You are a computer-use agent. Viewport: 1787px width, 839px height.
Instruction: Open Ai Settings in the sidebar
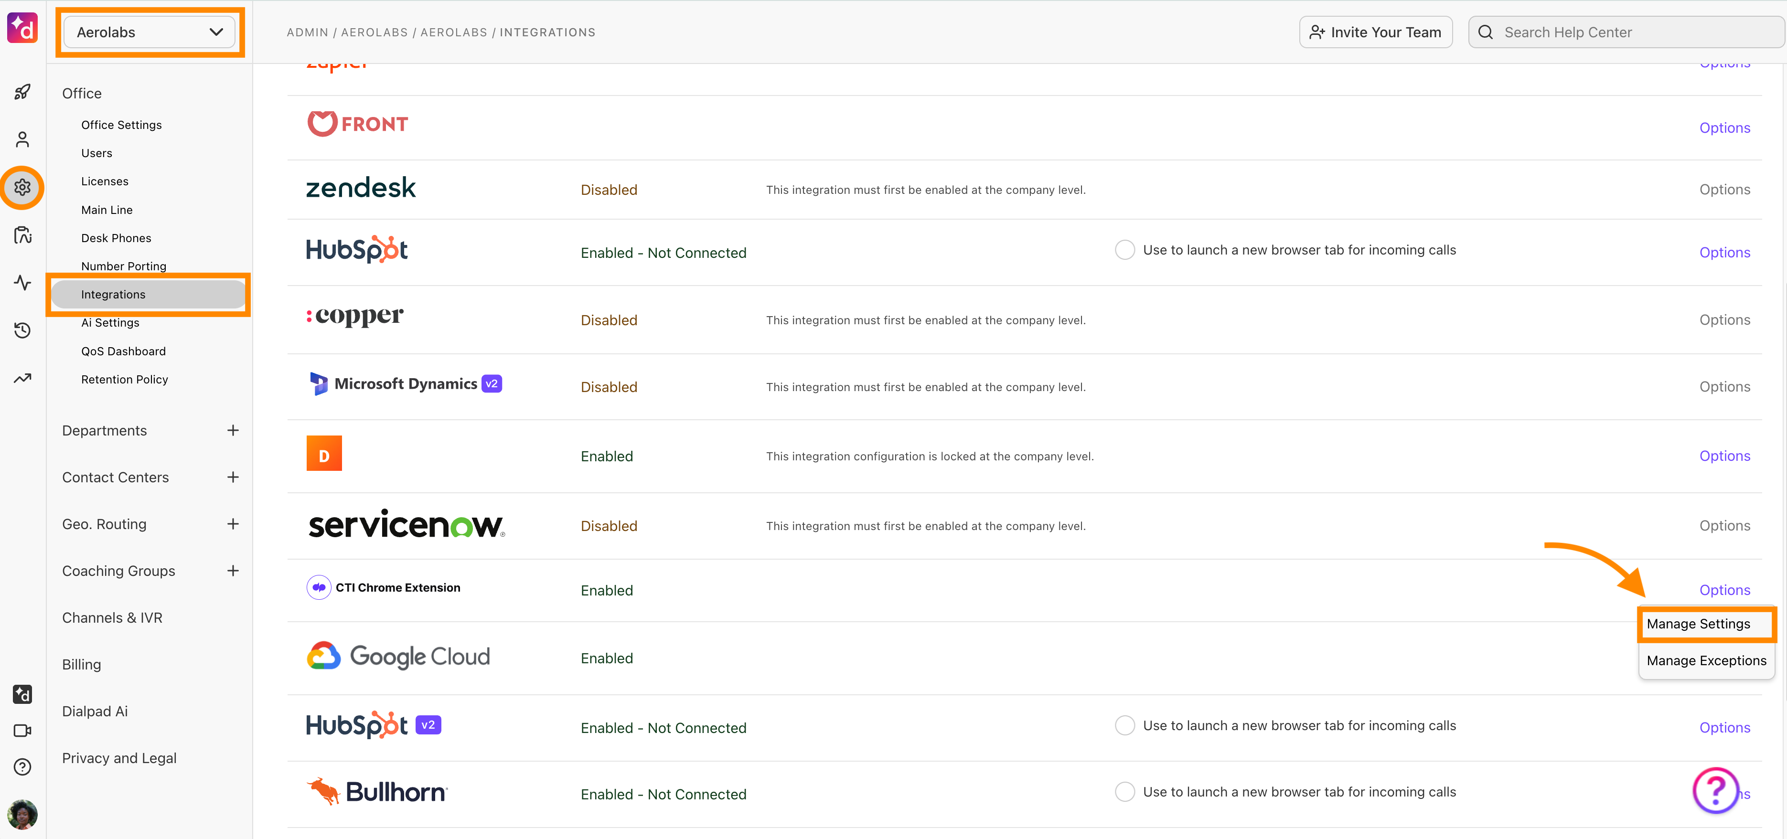(110, 322)
